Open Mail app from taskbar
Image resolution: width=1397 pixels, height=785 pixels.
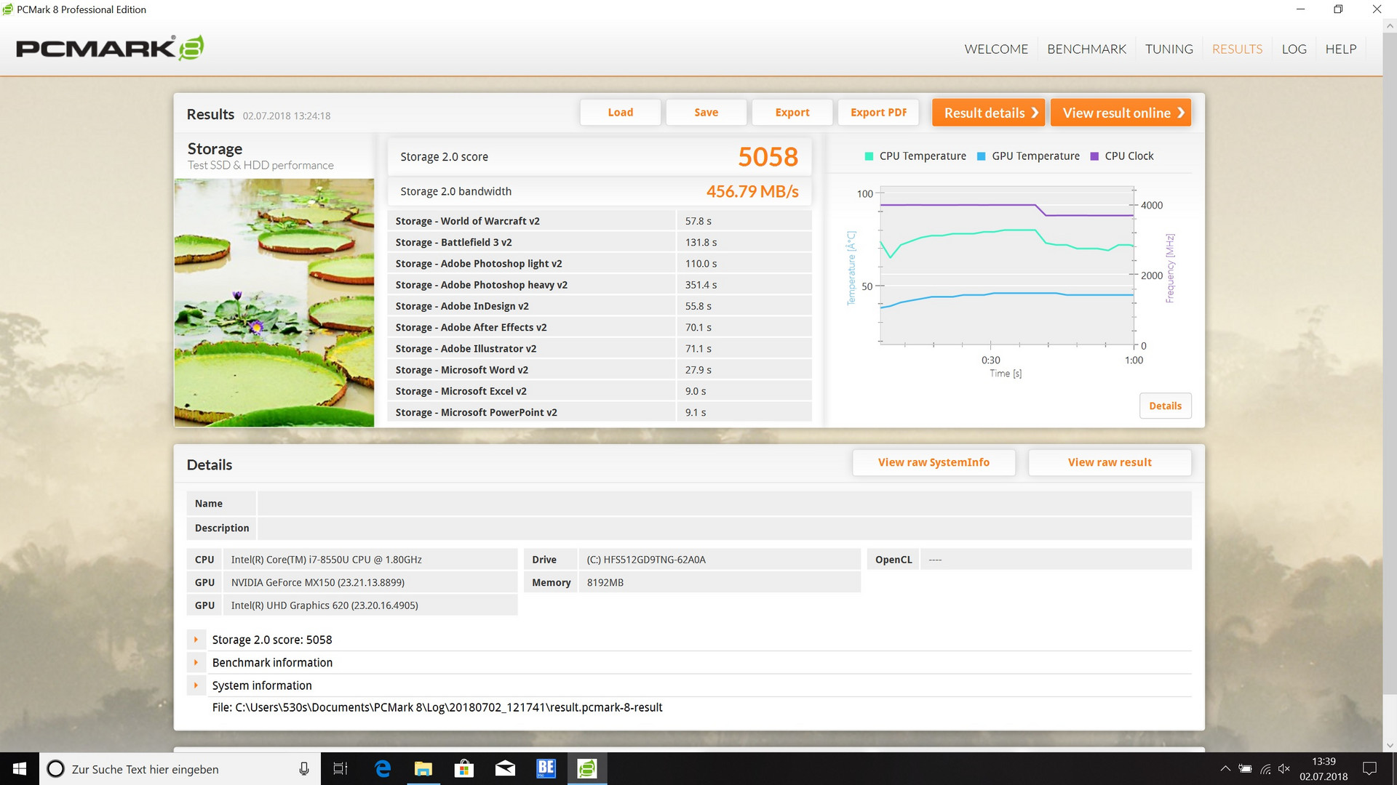(505, 768)
